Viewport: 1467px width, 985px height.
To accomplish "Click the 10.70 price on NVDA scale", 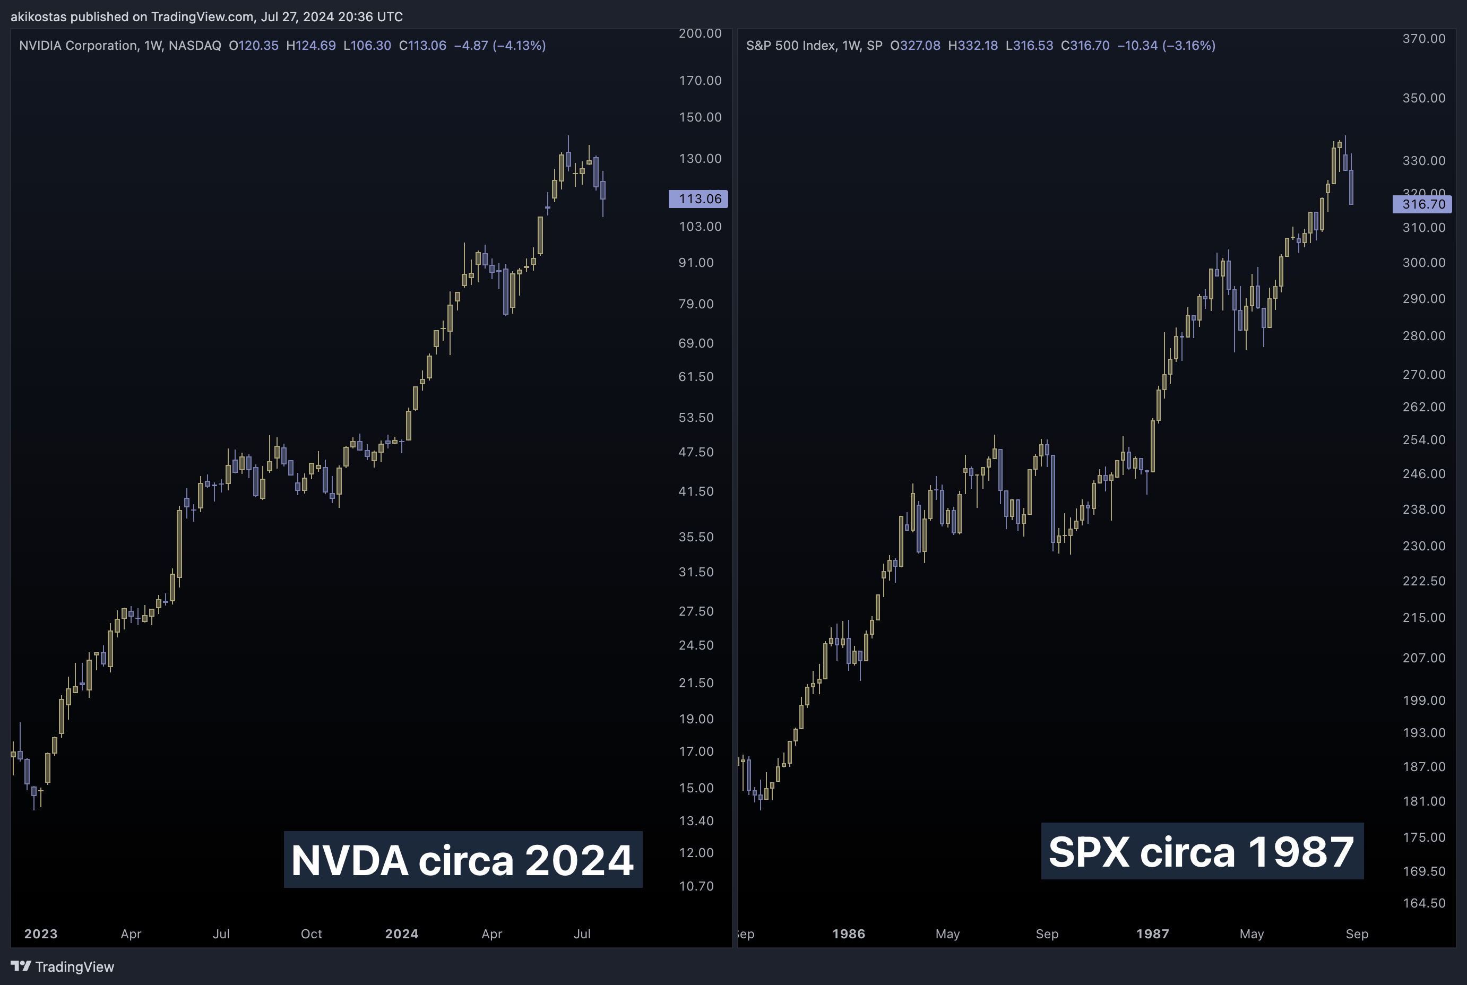I will [x=696, y=886].
